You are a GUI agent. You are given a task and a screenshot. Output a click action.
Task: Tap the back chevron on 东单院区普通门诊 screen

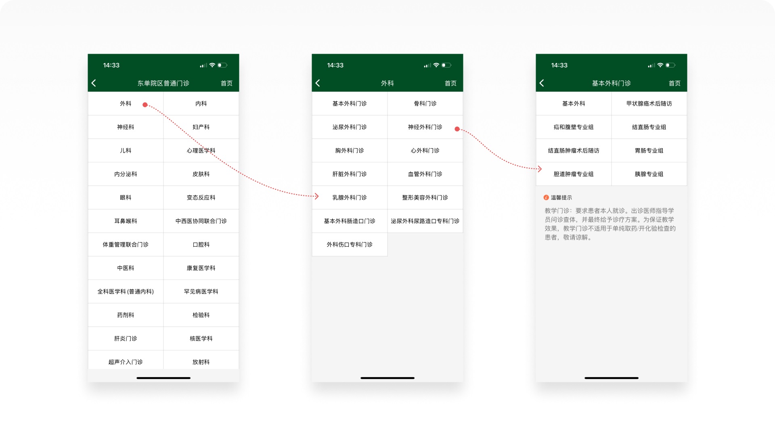click(x=94, y=83)
